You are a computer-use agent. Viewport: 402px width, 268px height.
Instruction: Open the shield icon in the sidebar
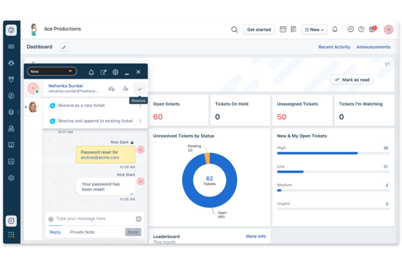[x=11, y=79]
